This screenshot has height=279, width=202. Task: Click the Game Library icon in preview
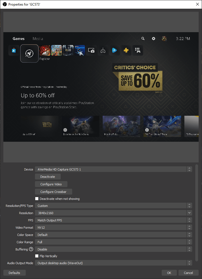[x=138, y=51]
